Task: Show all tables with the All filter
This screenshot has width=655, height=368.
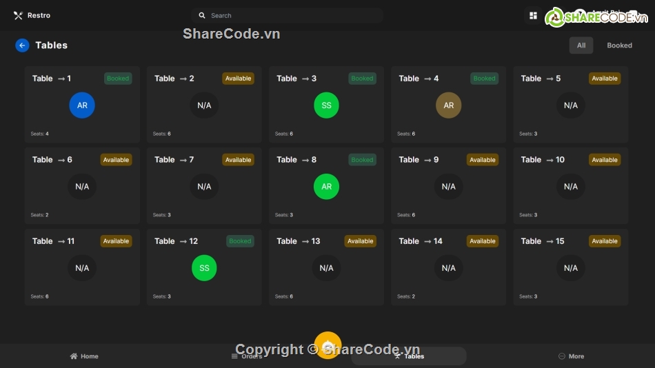Action: 581,45
